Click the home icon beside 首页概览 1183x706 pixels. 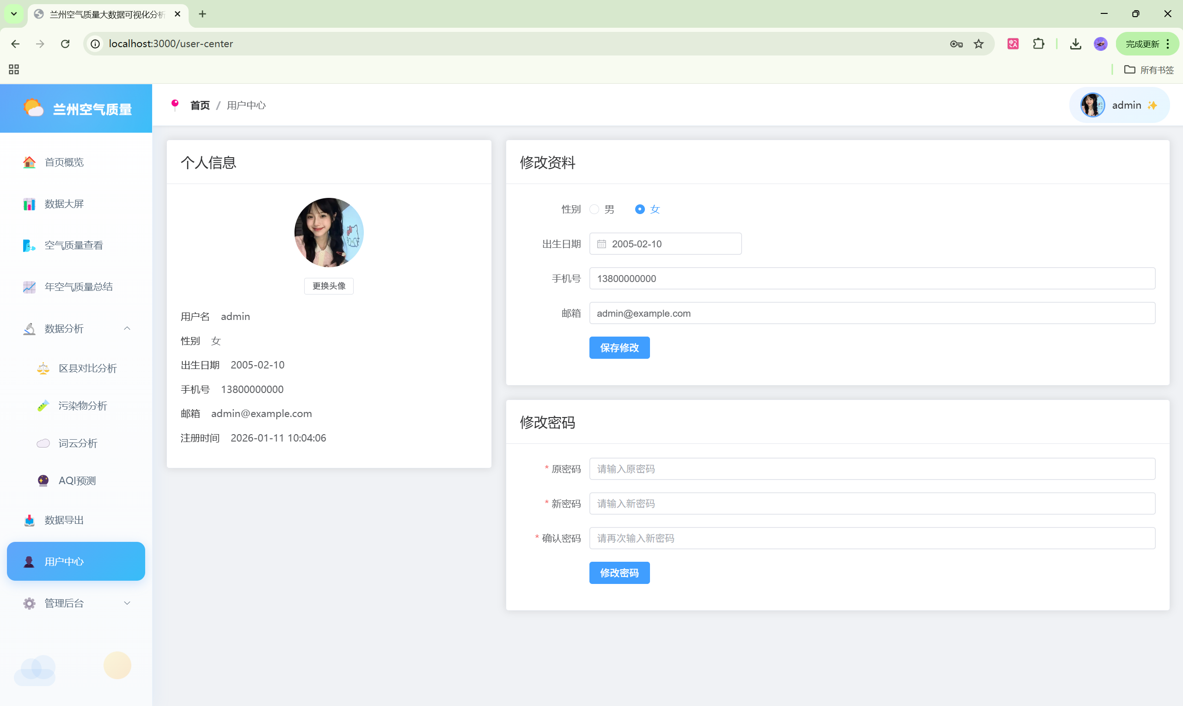(29, 162)
